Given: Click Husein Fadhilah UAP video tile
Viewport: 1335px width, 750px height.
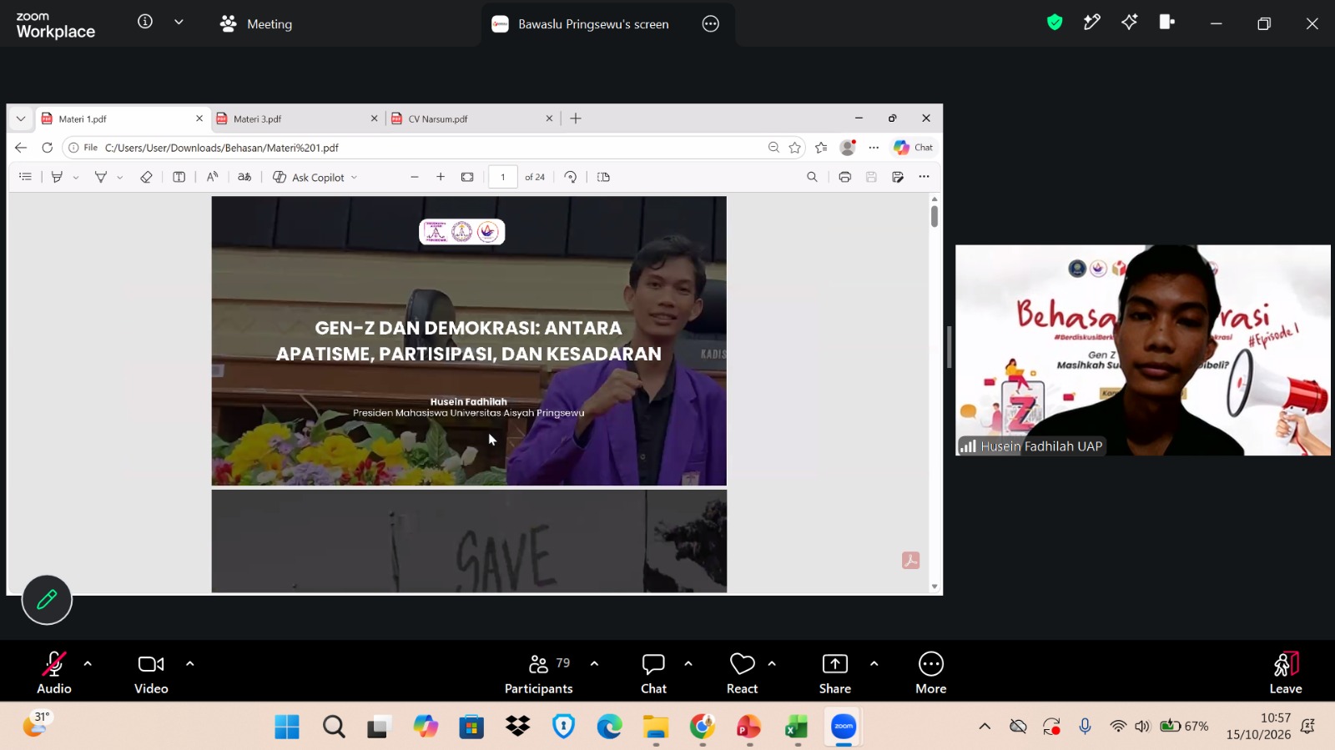Looking at the screenshot, I should [1143, 350].
